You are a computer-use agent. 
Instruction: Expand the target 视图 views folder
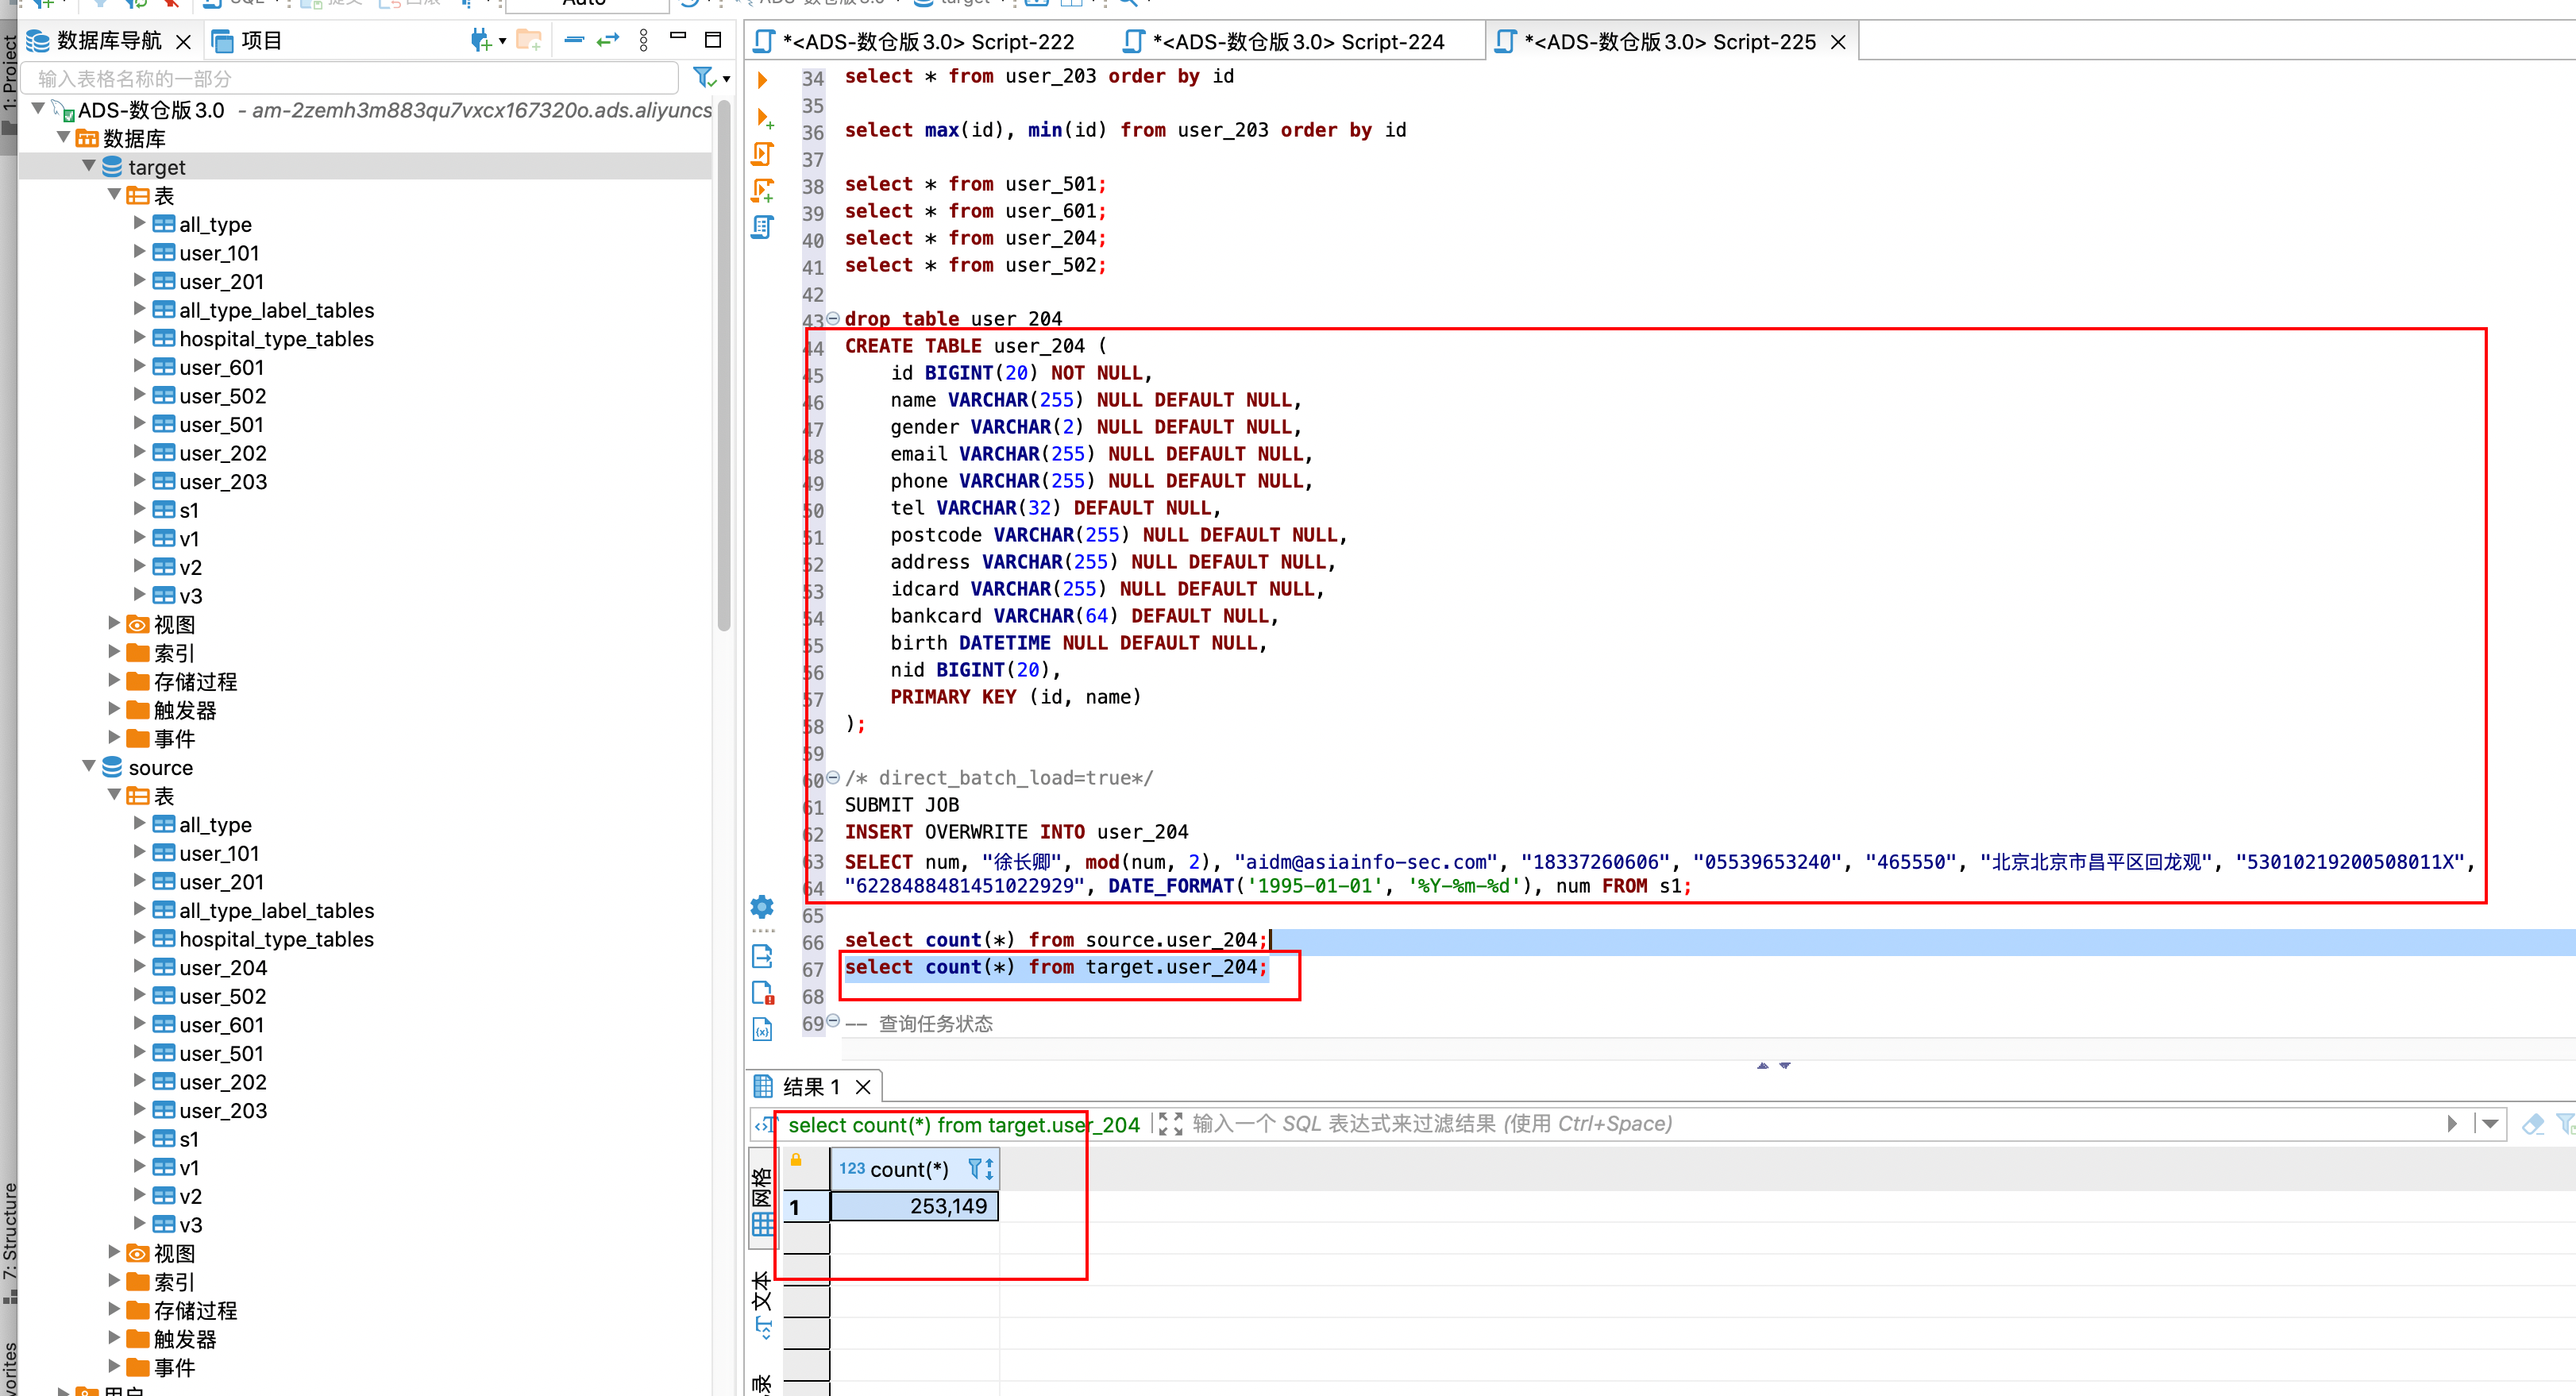point(114,623)
